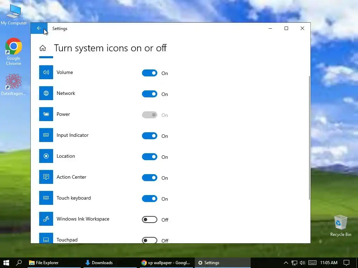Click the 'Windows Ink Workspace' label text

point(83,219)
